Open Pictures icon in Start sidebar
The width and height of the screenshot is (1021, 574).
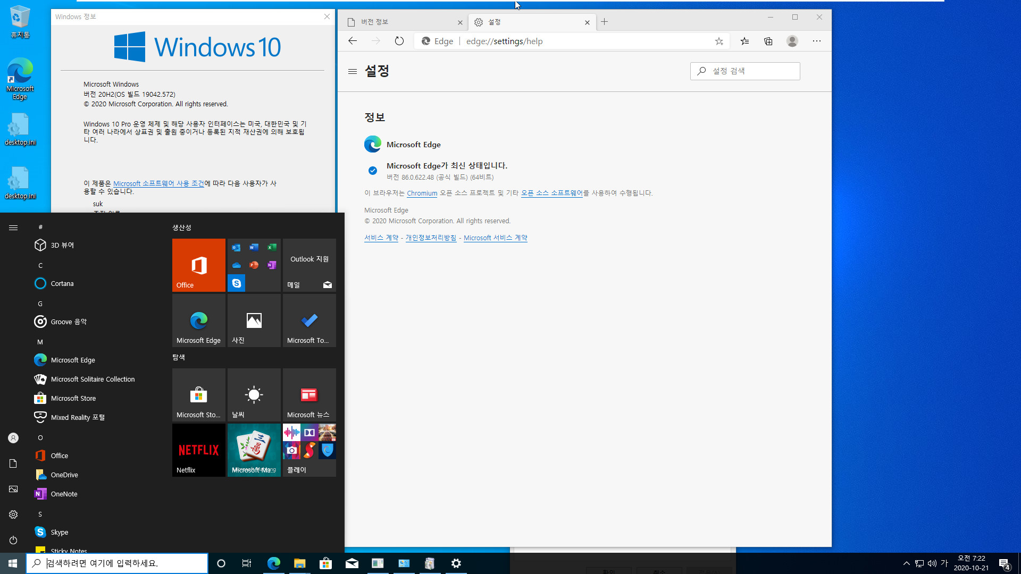(13, 489)
